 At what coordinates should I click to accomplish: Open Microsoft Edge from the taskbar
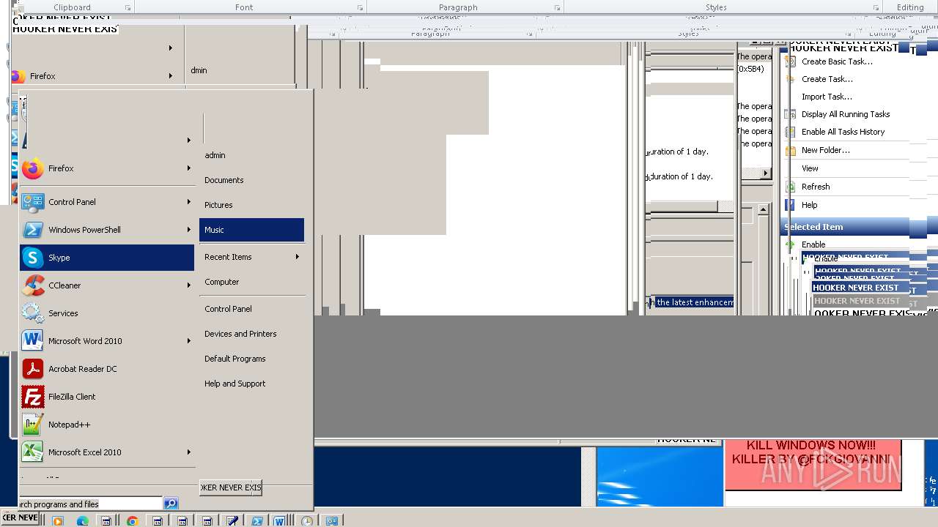point(82,521)
